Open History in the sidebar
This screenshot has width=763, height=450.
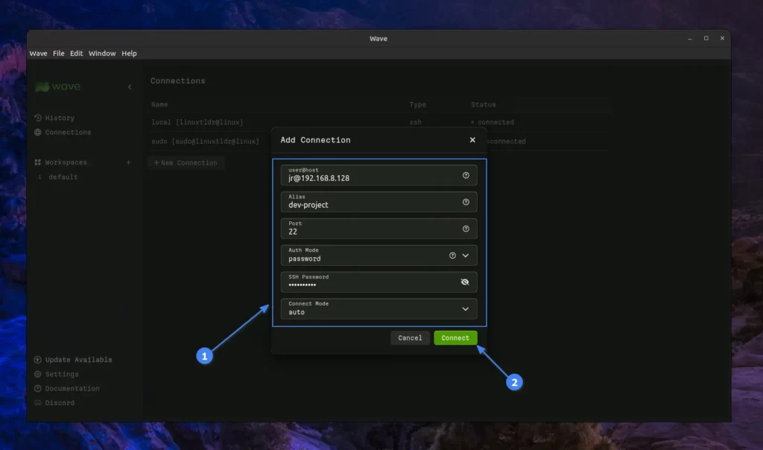click(60, 118)
